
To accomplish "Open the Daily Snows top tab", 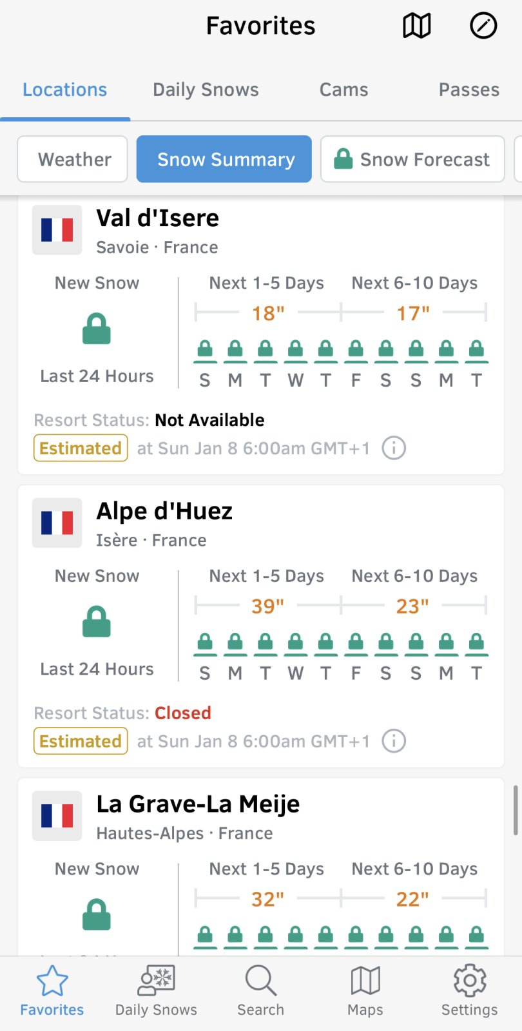I will click(206, 90).
